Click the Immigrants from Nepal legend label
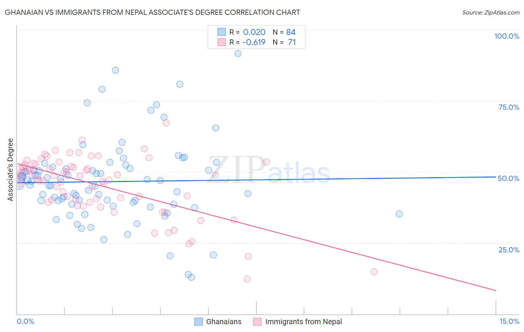The image size is (524, 332). [x=303, y=322]
